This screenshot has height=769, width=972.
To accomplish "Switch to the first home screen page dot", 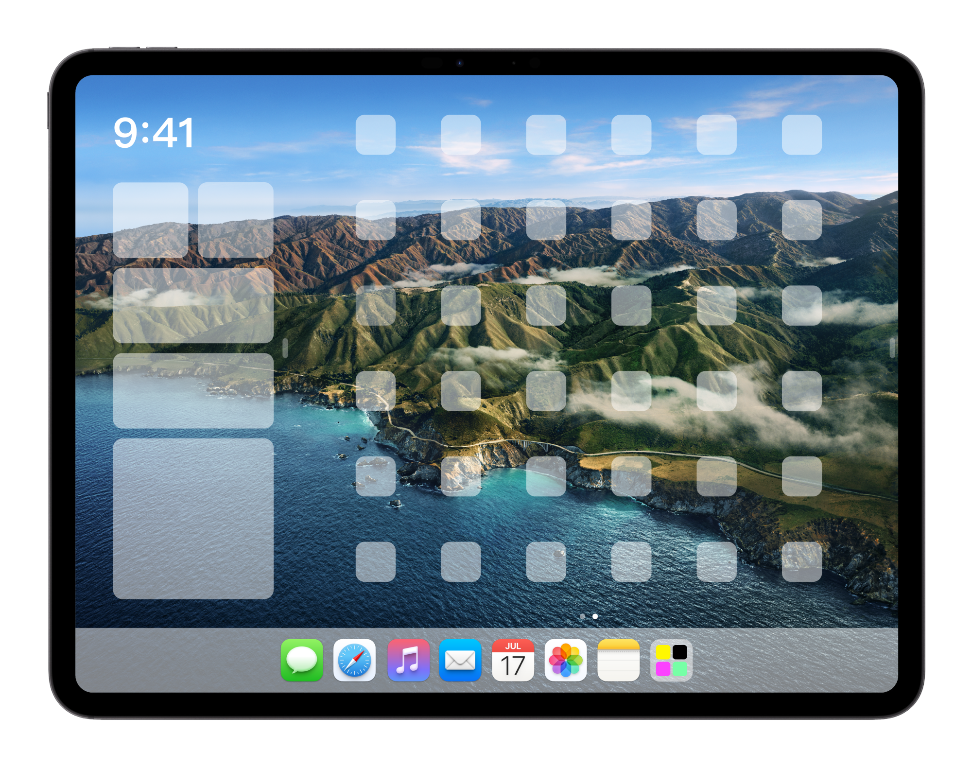I will pos(582,616).
